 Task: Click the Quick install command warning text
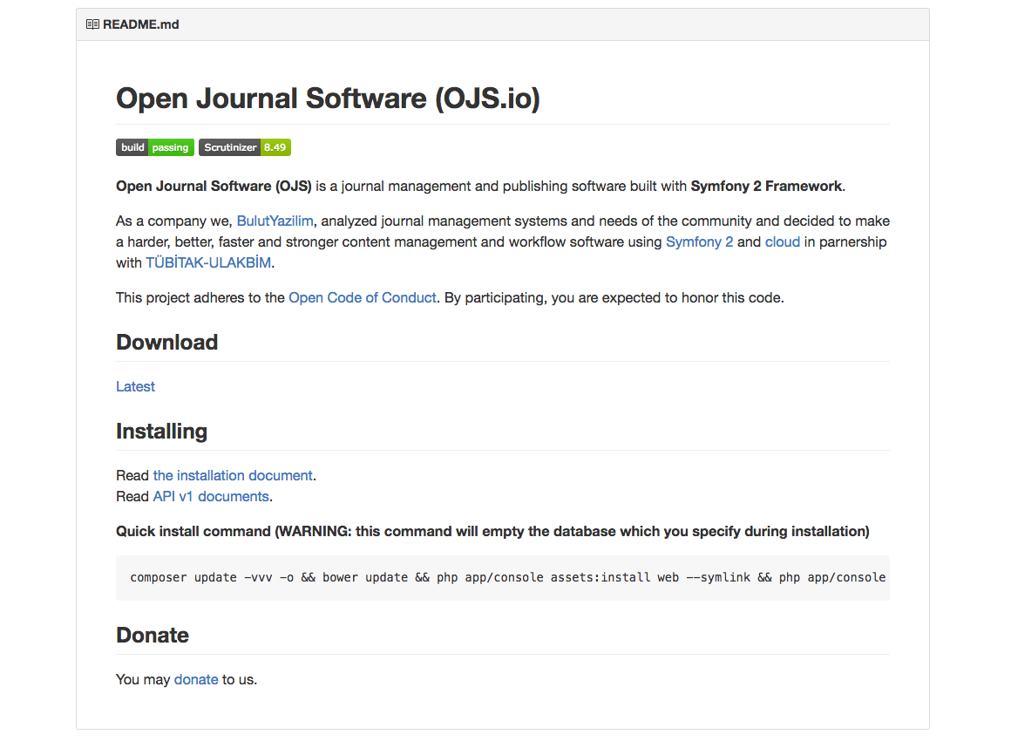(492, 531)
